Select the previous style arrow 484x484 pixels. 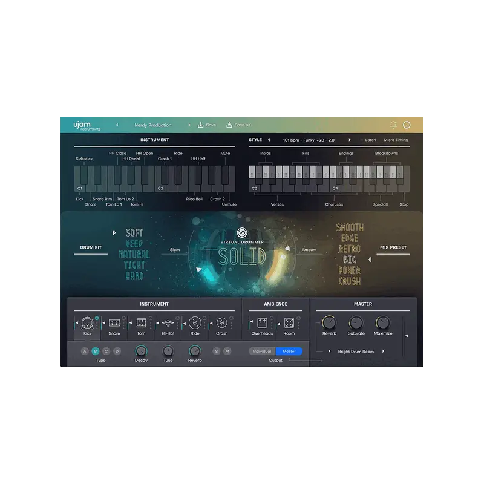coord(269,140)
